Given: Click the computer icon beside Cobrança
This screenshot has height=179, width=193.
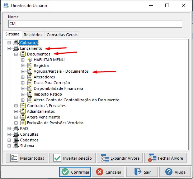Looking at the screenshot, I should [x=16, y=43].
